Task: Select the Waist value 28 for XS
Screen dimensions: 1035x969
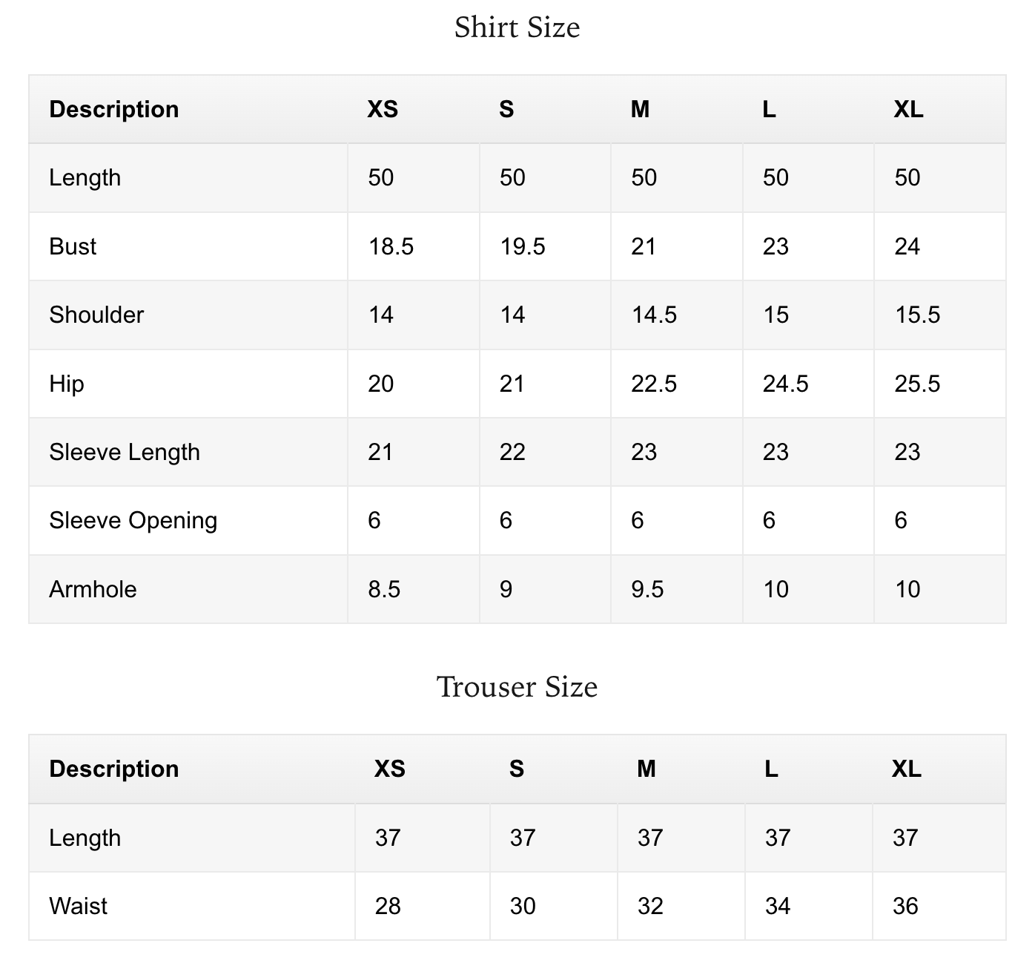Action: click(x=388, y=906)
